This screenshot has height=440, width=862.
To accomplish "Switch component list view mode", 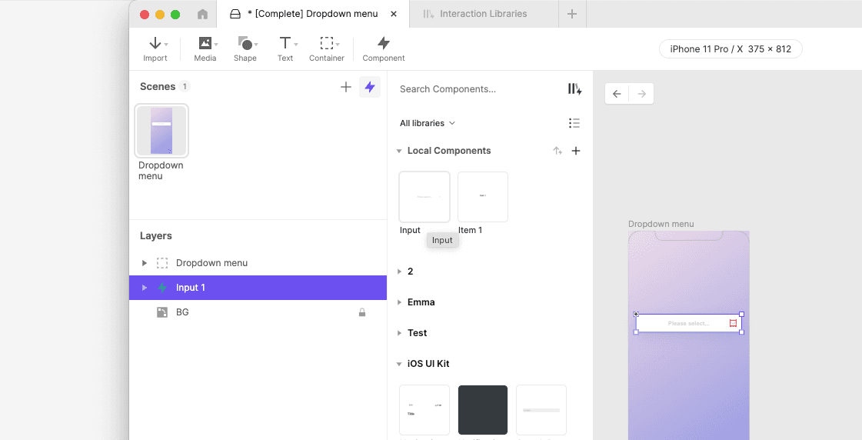I will 574,123.
